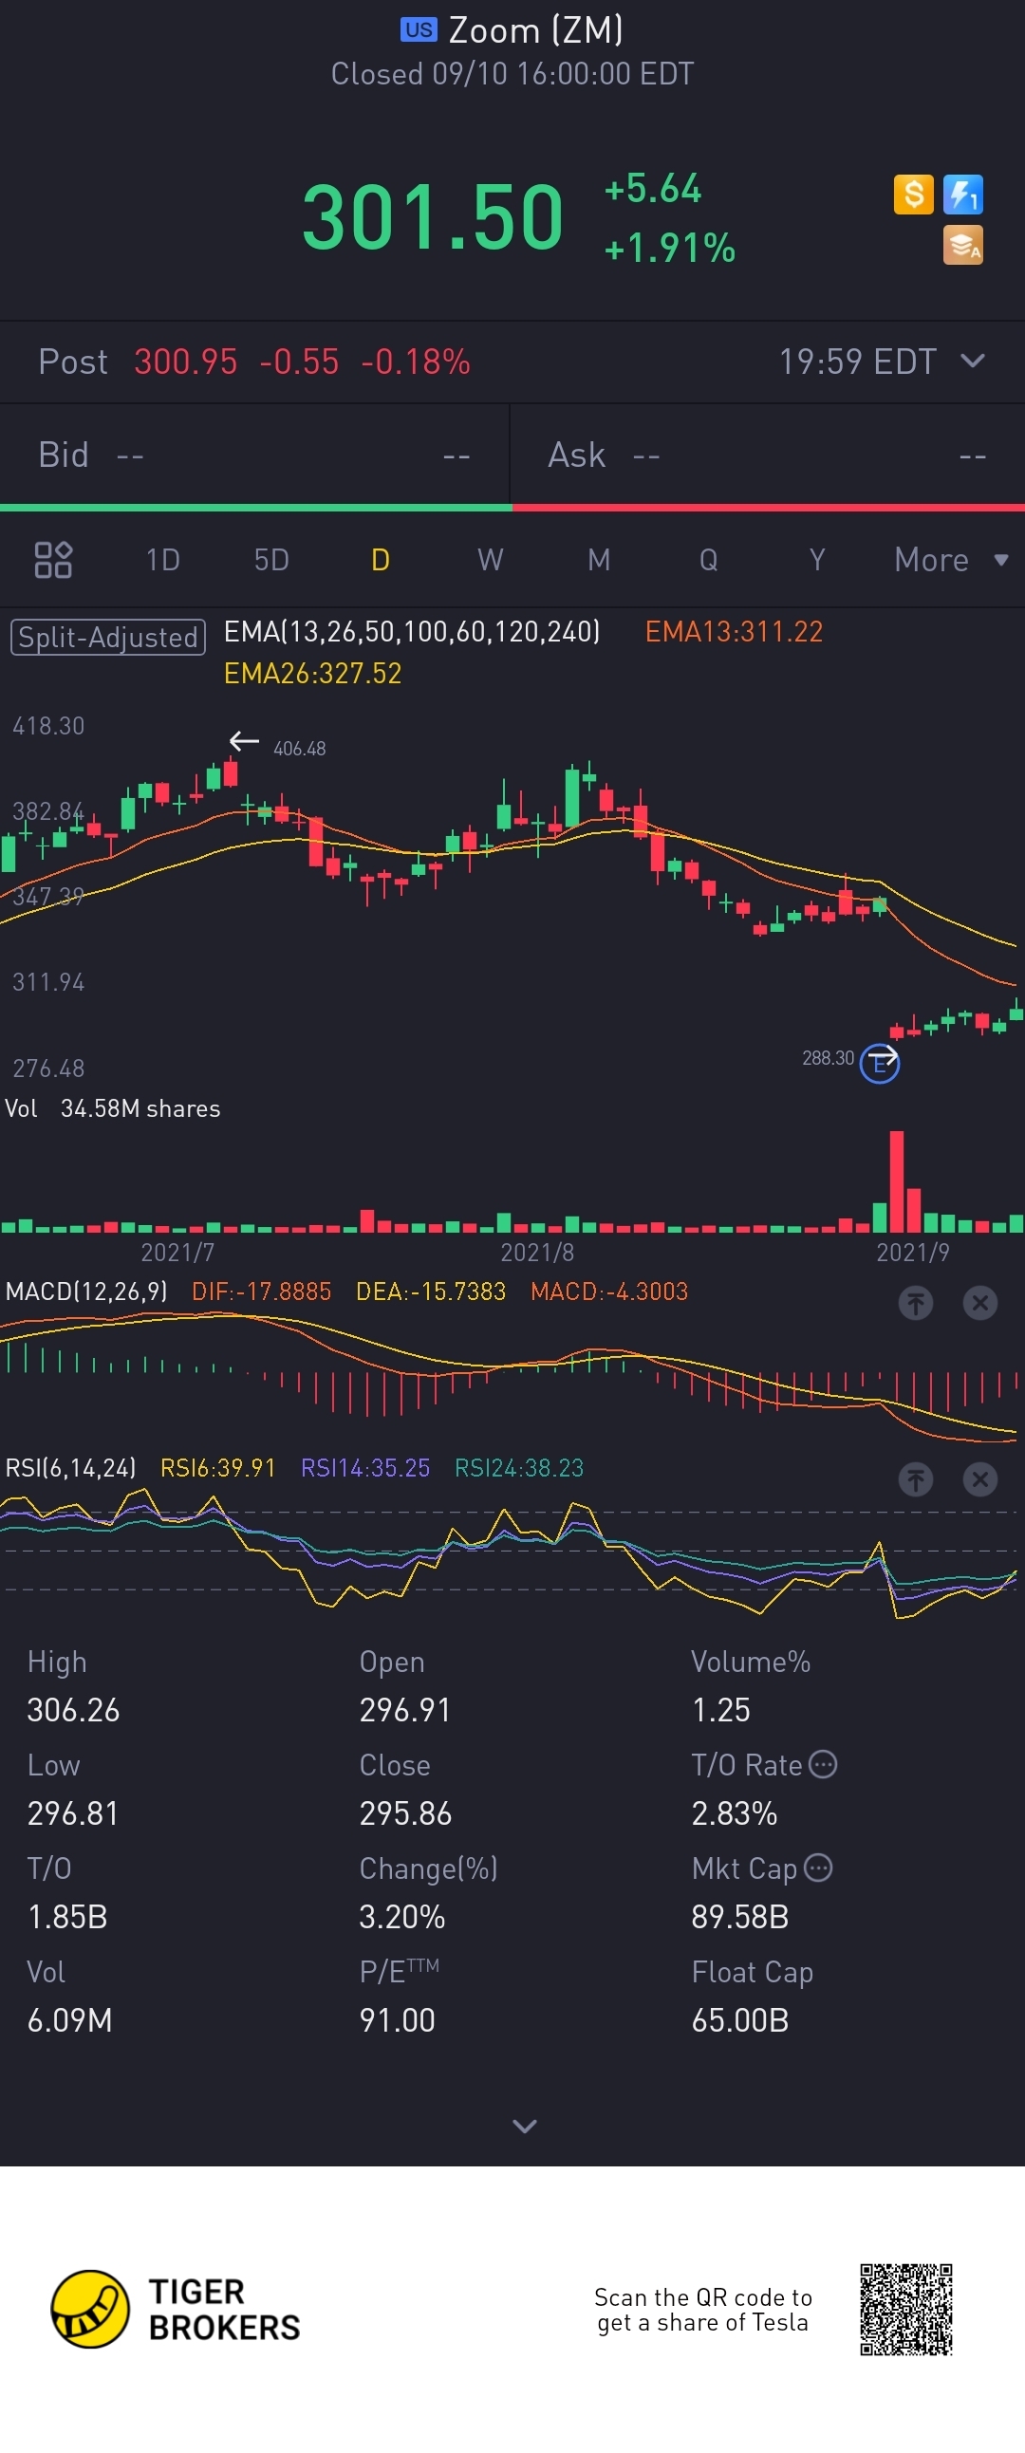Image resolution: width=1025 pixels, height=2453 pixels.
Task: Open T/O Rate info icon
Action: point(823,1764)
